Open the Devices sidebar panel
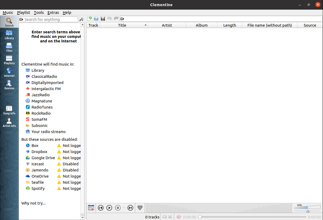This screenshot has height=220, width=323. point(9,85)
